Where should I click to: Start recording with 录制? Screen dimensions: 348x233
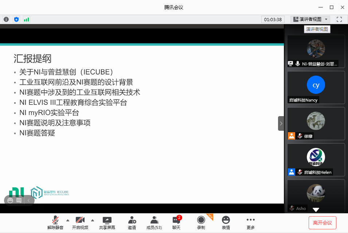coord(201,223)
